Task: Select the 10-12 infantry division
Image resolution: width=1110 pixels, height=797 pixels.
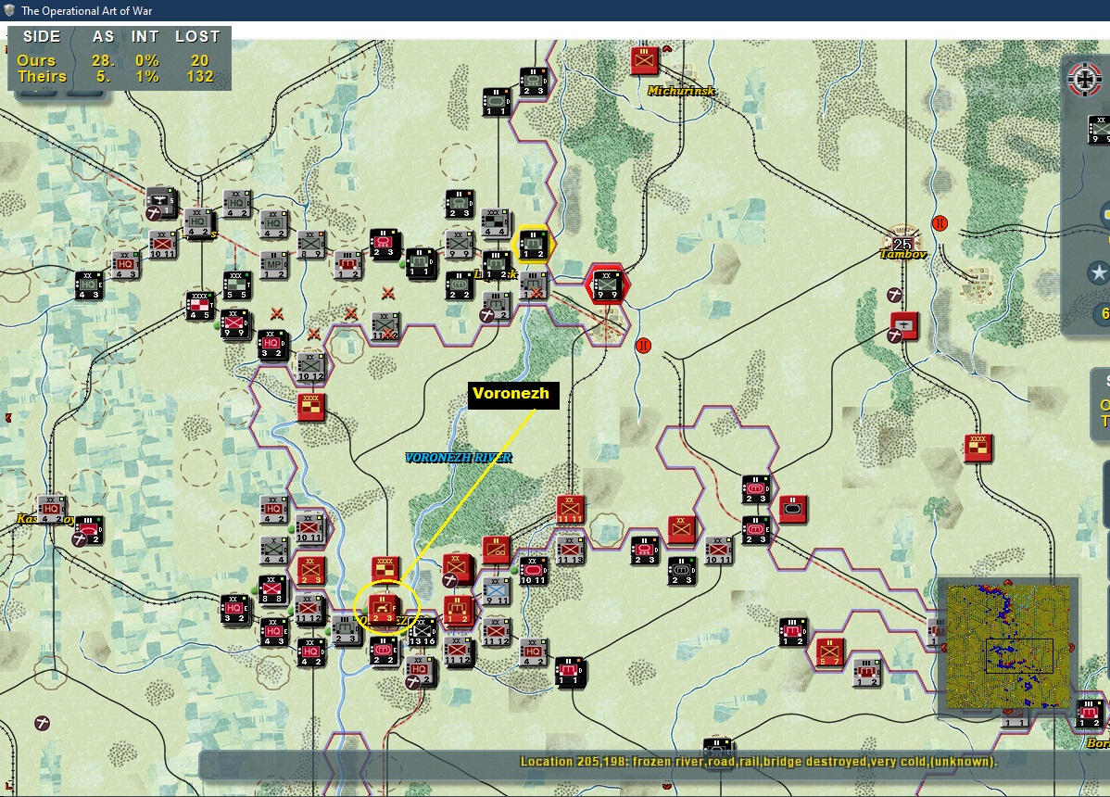Action: (310, 367)
